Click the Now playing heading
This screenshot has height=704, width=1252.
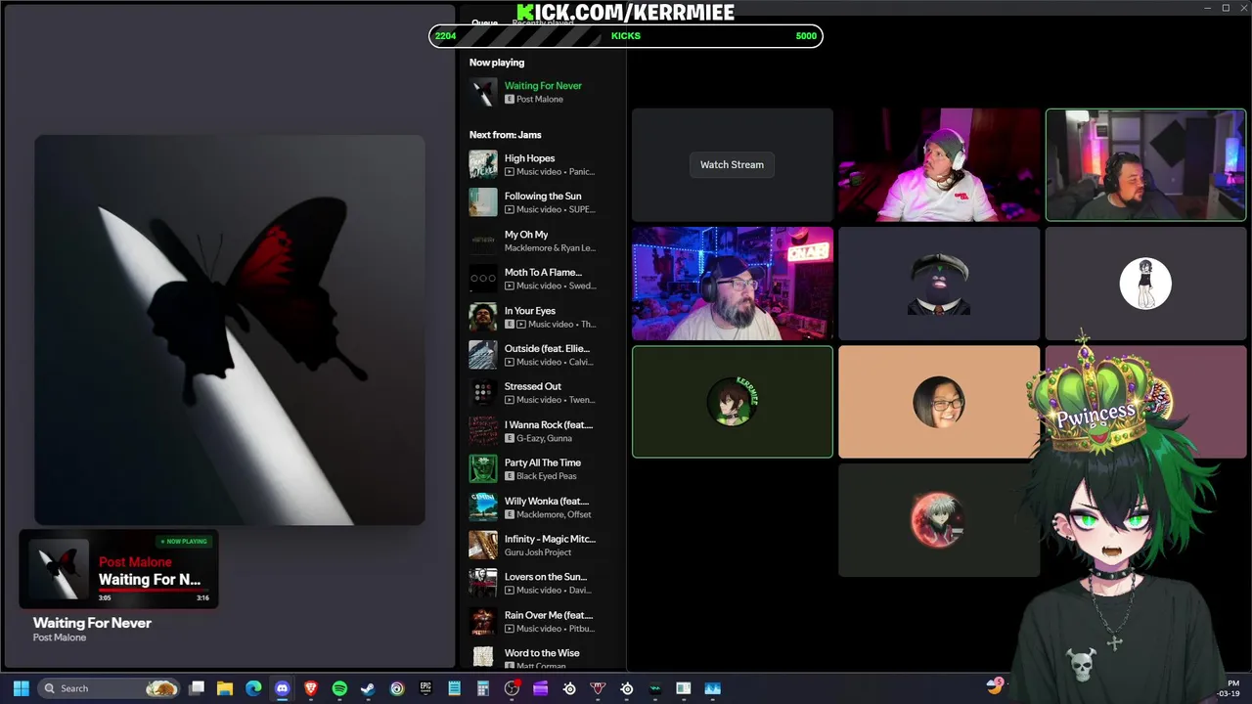tap(497, 63)
